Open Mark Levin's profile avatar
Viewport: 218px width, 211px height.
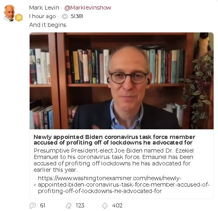[10, 13]
